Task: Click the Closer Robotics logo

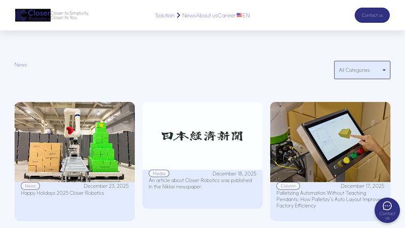Action: pos(33,15)
